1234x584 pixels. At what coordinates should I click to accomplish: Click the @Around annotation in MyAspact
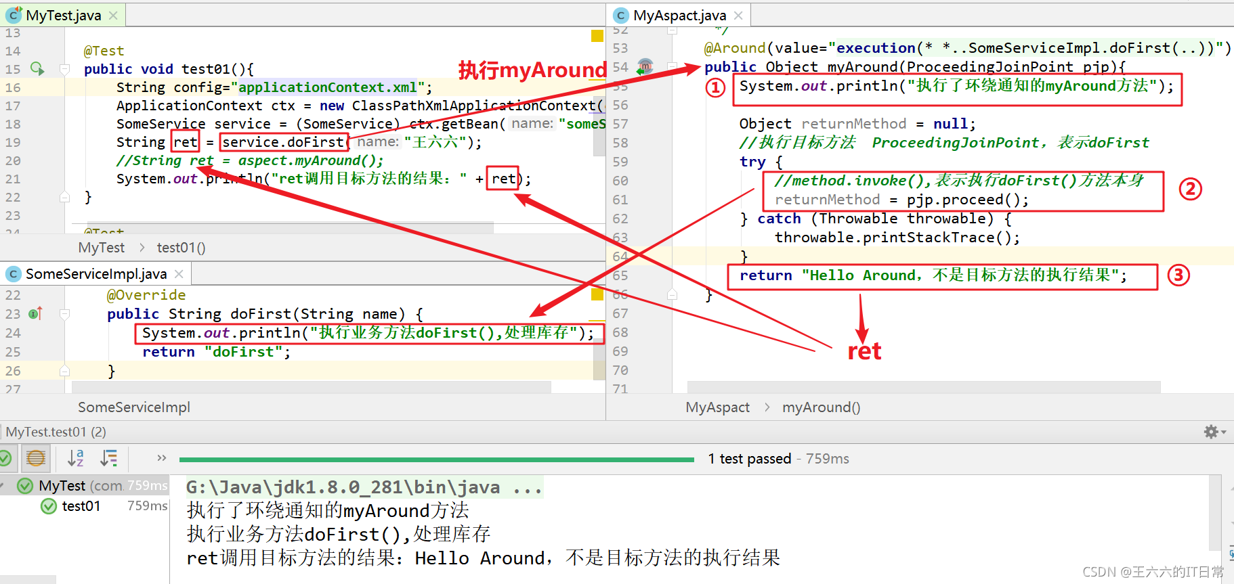(735, 48)
